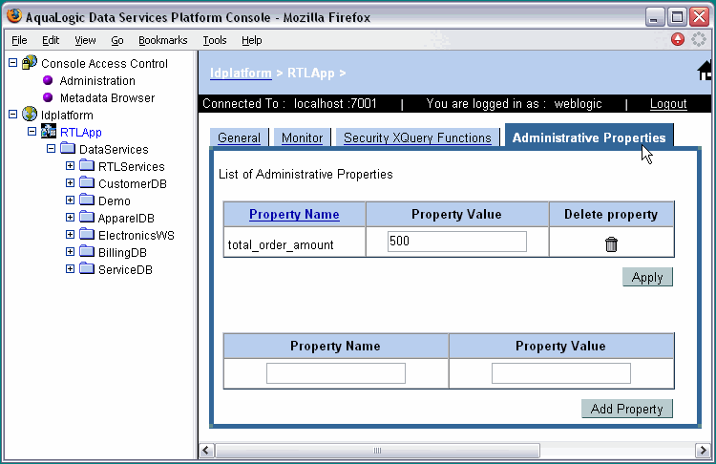716x464 pixels.
Task: Click the total_order_amount value field
Action: (456, 242)
